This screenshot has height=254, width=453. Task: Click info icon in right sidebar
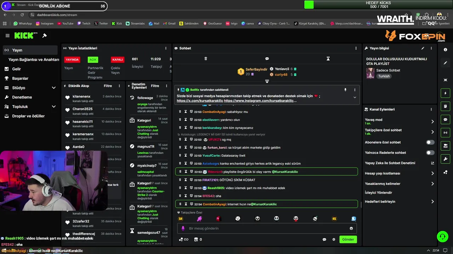coord(445,50)
